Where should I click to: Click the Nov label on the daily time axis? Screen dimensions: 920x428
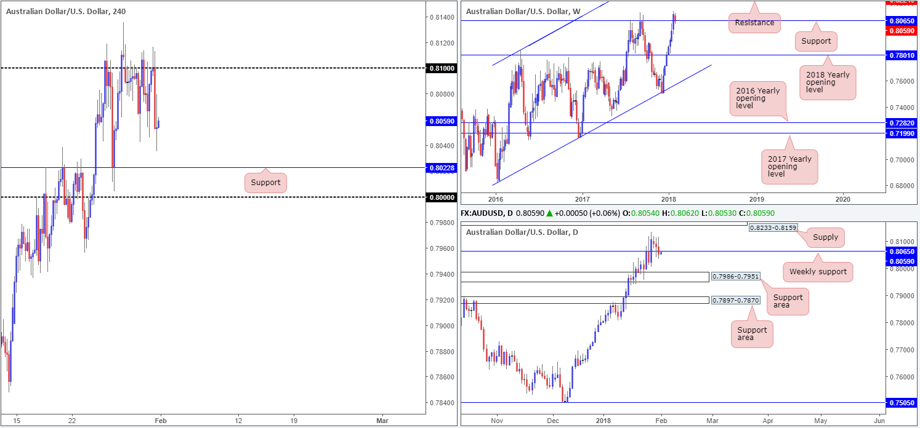click(x=497, y=421)
